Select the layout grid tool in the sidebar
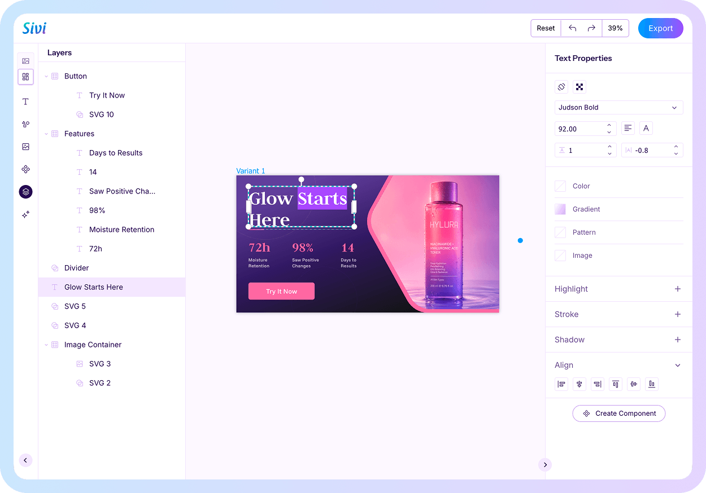Image resolution: width=706 pixels, height=493 pixels. (x=25, y=77)
